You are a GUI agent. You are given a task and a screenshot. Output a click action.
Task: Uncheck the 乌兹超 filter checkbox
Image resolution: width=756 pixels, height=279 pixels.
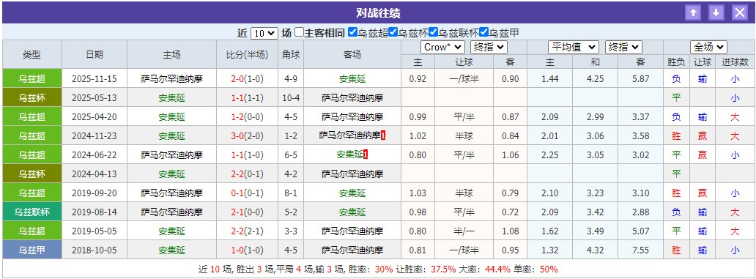353,32
